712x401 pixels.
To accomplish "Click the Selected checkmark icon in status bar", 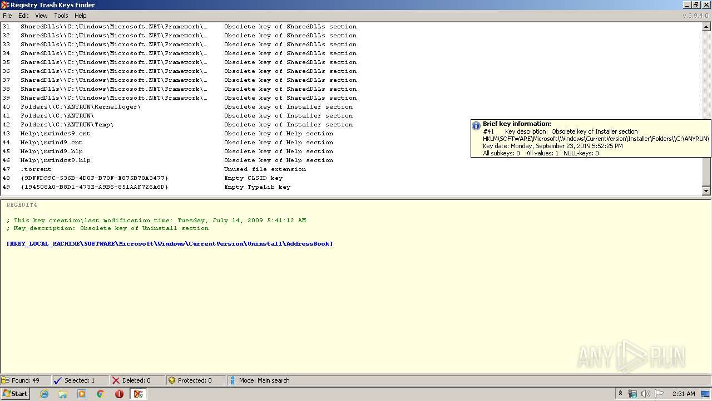I will click(x=57, y=380).
